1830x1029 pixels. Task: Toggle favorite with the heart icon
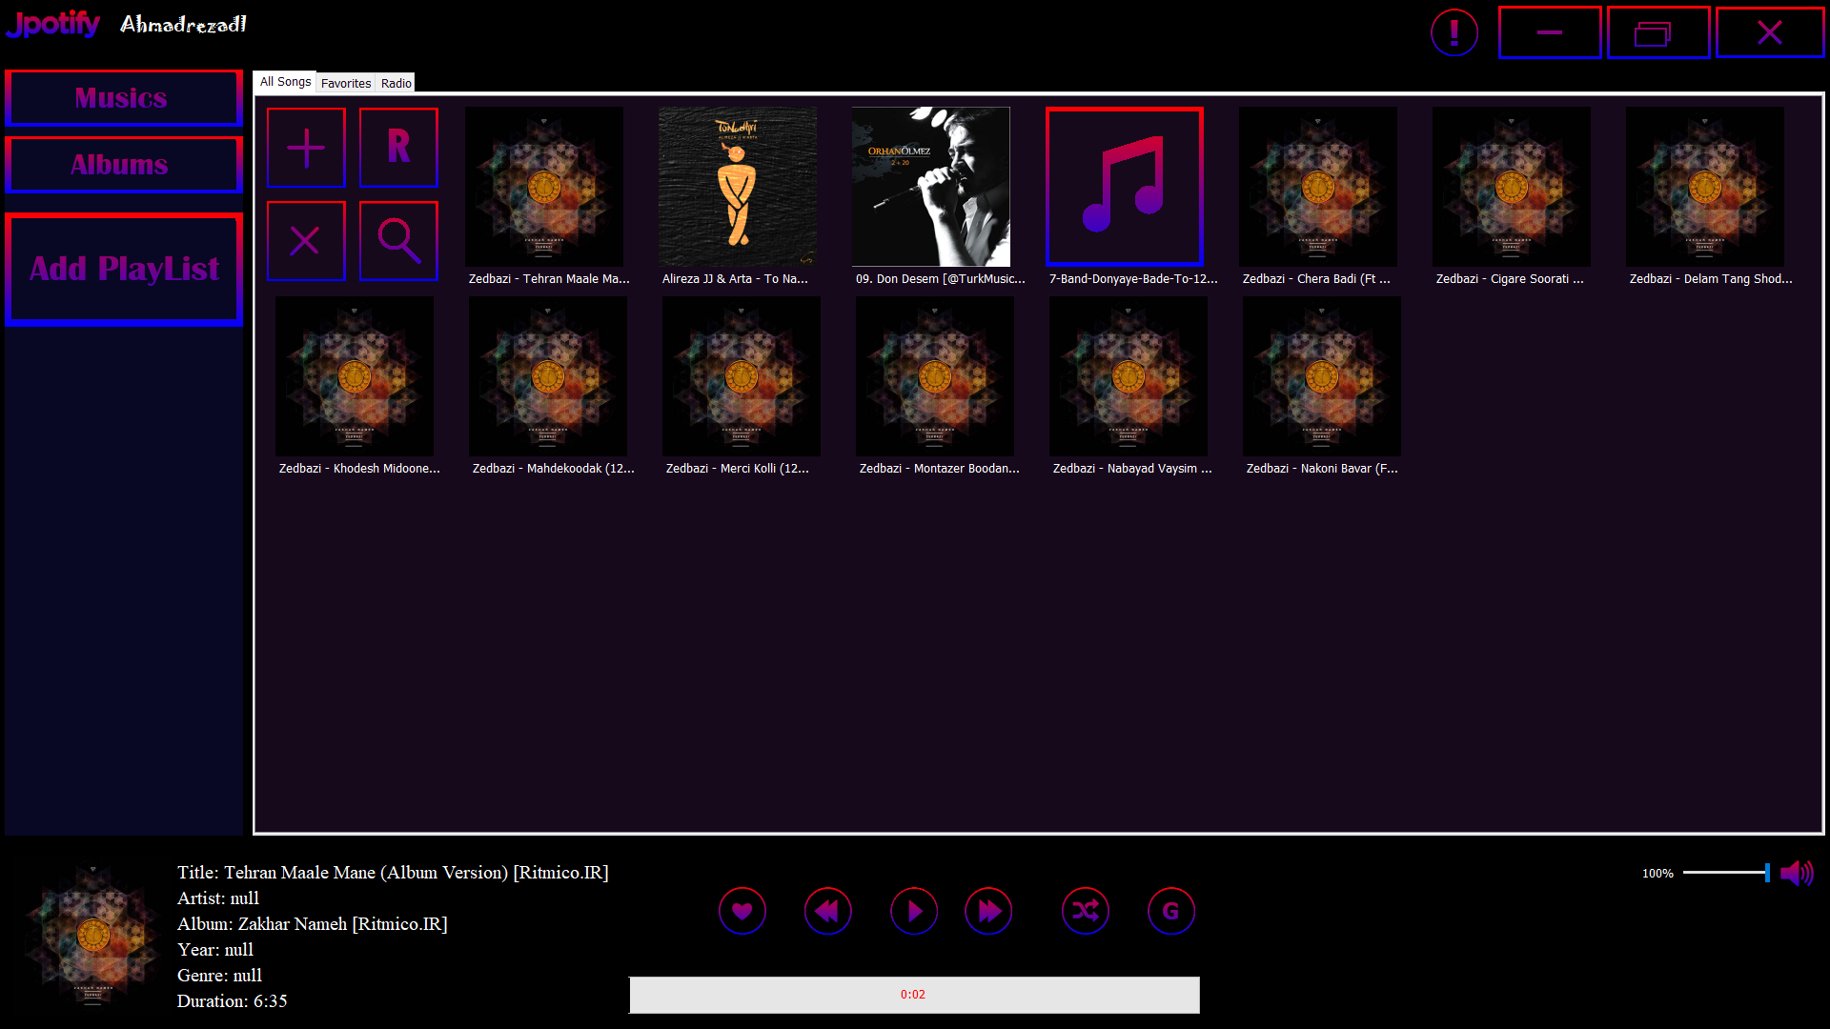point(742,912)
